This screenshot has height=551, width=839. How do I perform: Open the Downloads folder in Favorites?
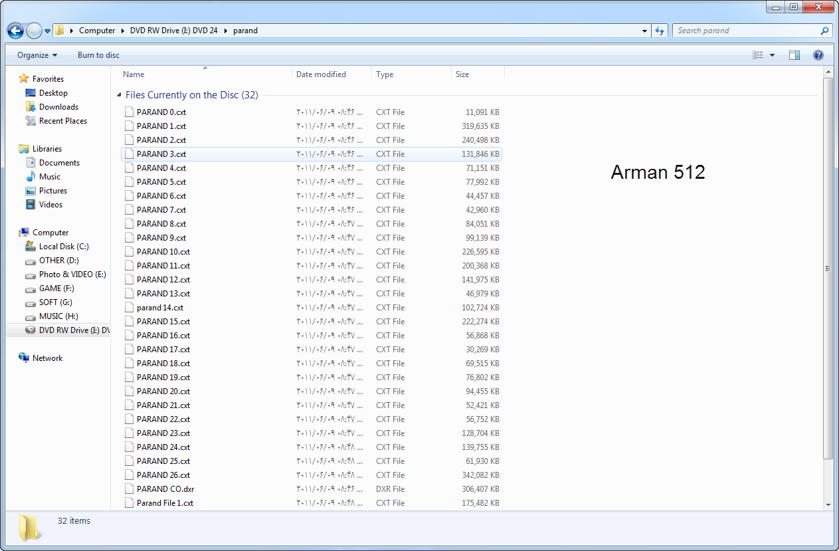tap(58, 107)
